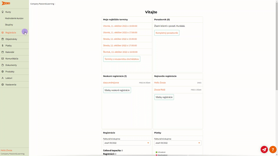Open Hodnotenie kurzov submenu

14,18
